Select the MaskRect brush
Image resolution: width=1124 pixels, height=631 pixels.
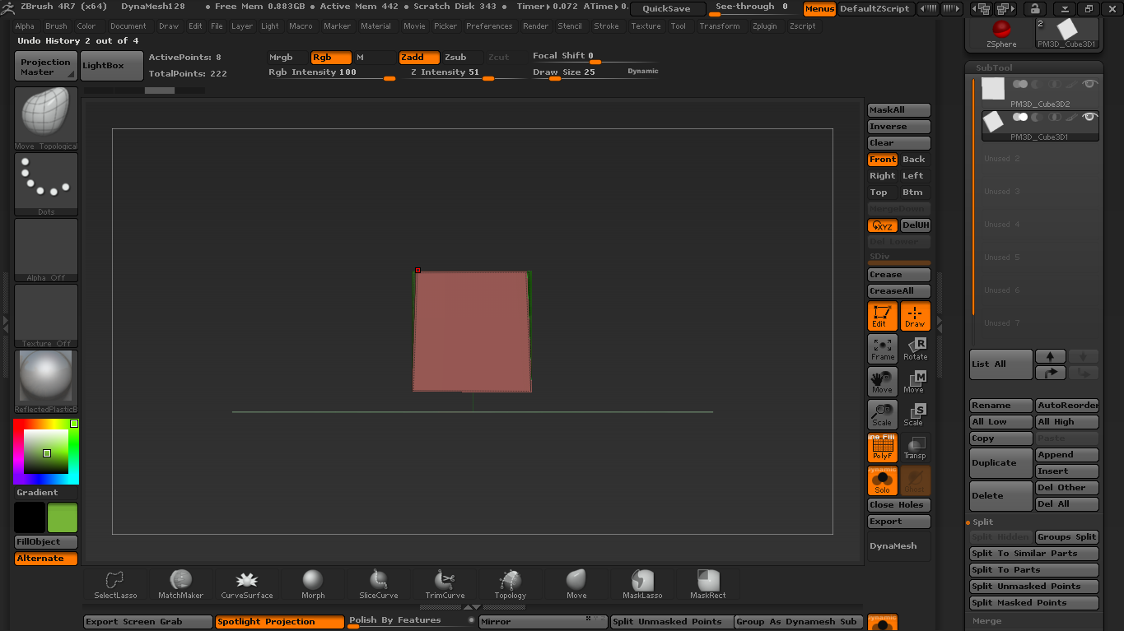[x=708, y=584]
